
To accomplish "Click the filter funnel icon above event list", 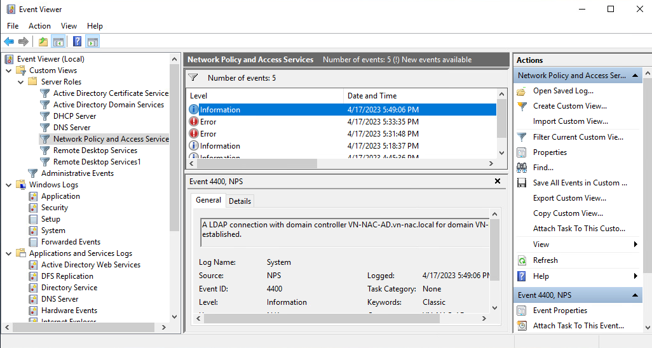I will [193, 77].
